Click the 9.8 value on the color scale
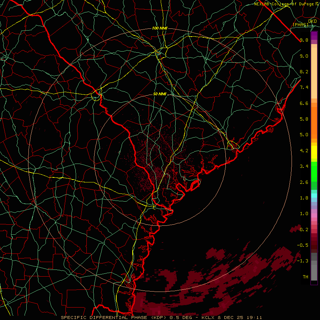The height and width of the screenshot is (320, 320). (304, 40)
